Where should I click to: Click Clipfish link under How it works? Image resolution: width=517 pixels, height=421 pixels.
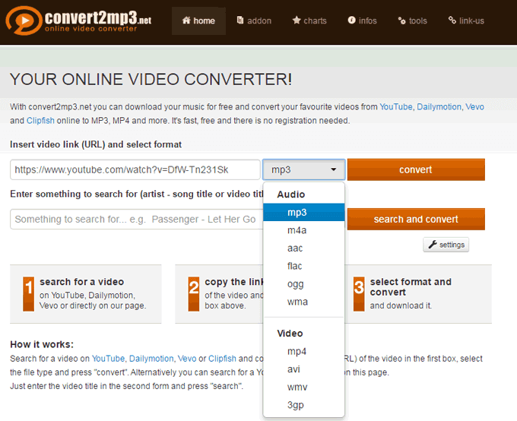pyautogui.click(x=222, y=359)
